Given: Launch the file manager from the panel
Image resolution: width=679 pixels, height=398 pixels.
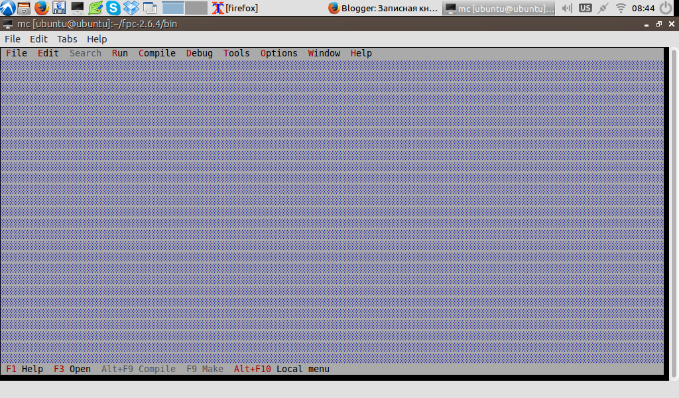Looking at the screenshot, I should pos(24,8).
